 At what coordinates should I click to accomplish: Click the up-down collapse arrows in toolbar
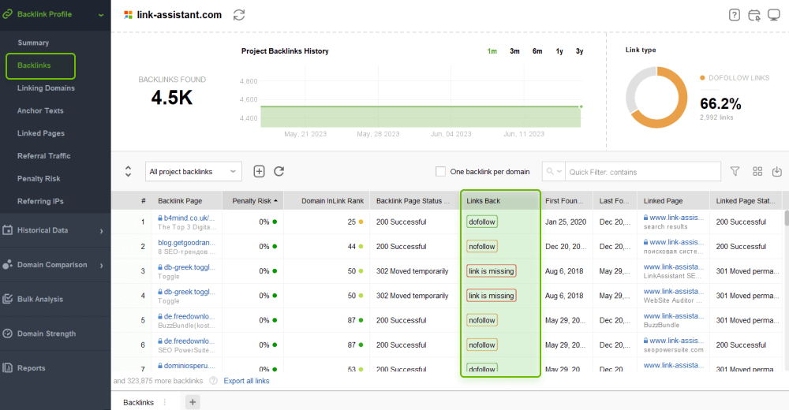[129, 172]
